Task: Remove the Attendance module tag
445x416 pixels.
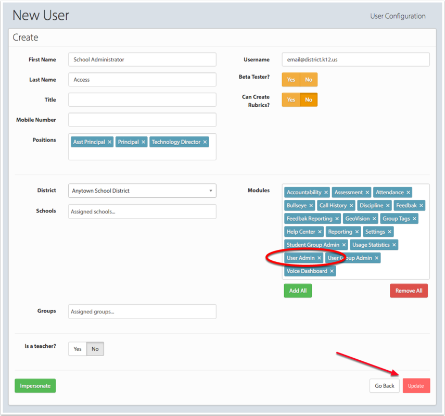Action: 409,193
